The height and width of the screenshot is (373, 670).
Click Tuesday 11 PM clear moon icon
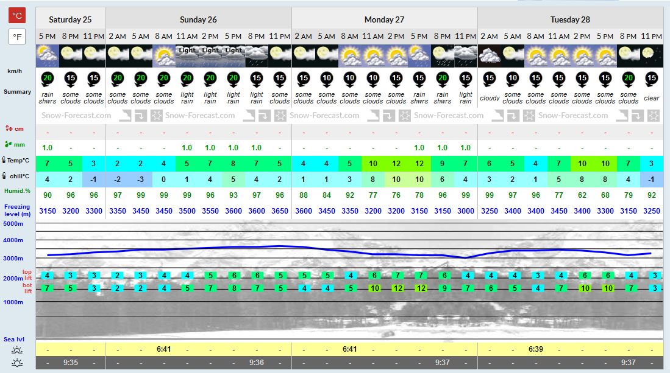tap(652, 56)
